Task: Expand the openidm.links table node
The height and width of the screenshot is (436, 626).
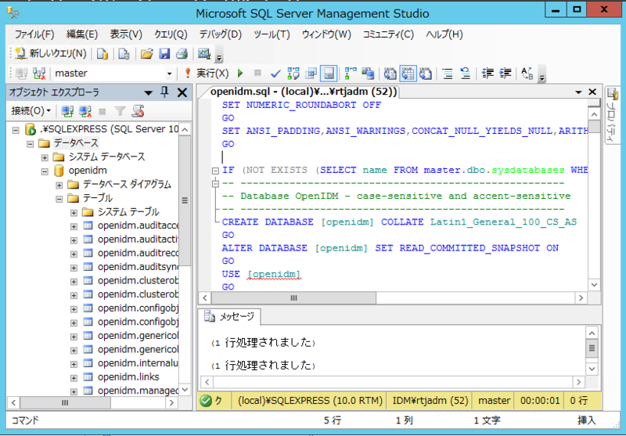Action: 74,378
